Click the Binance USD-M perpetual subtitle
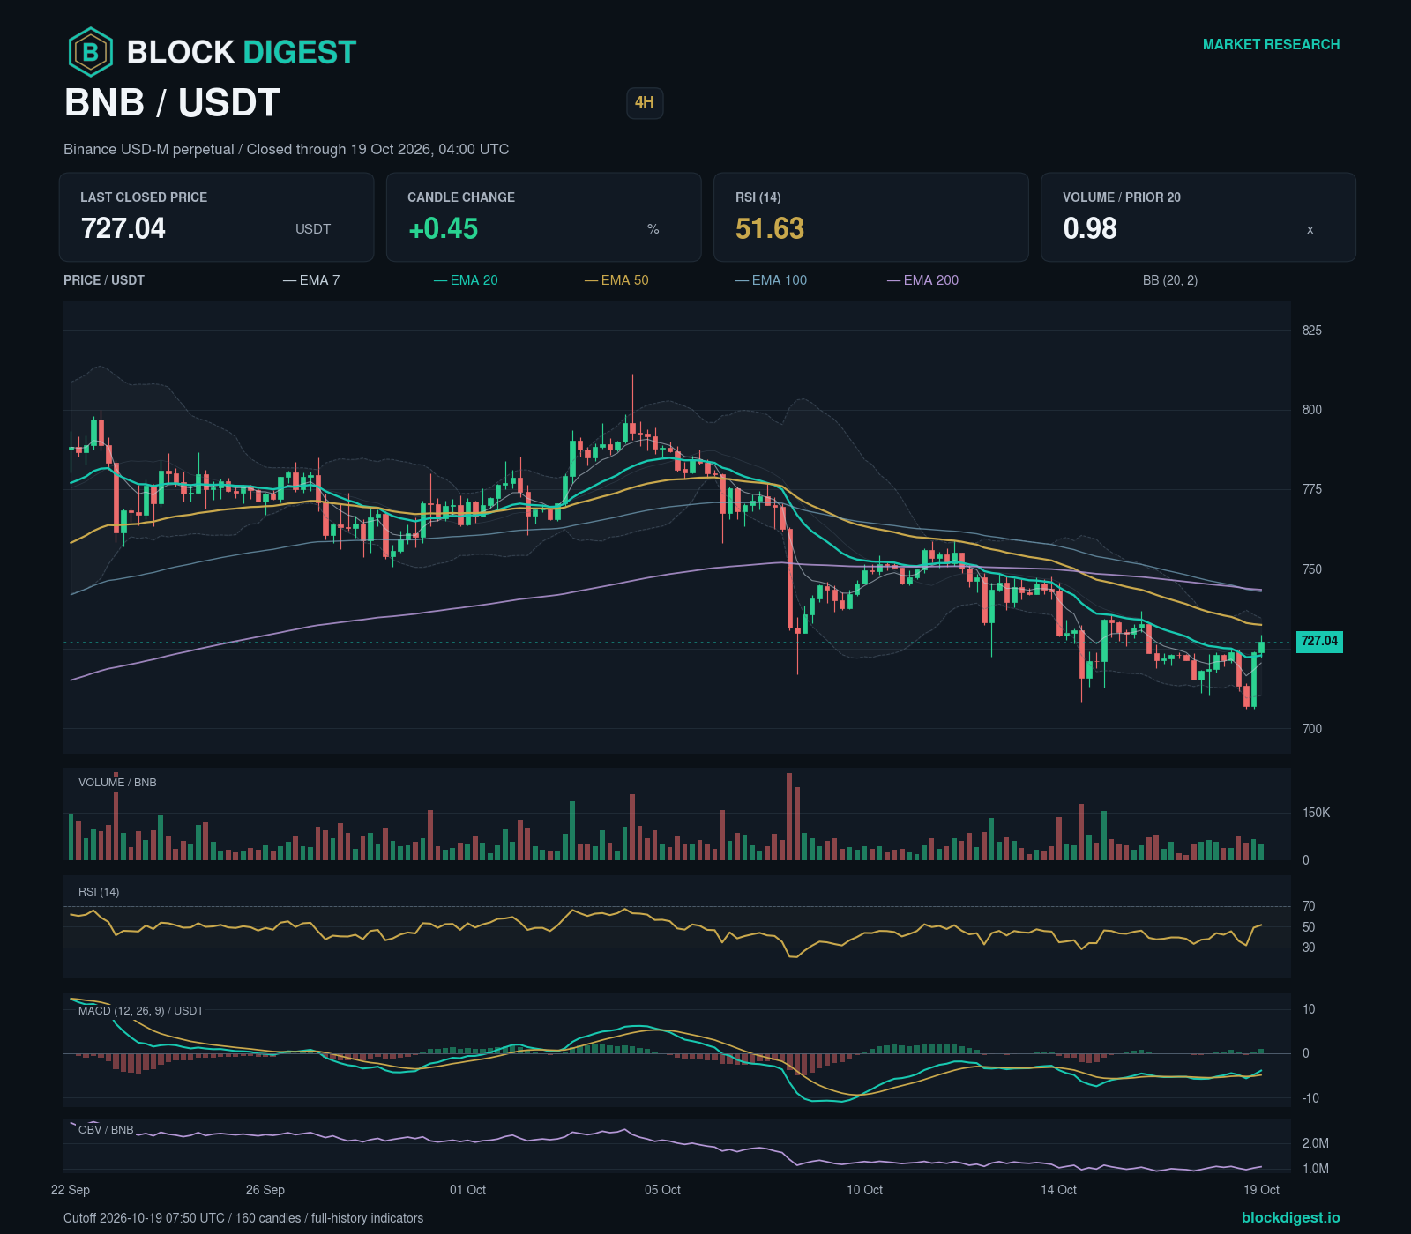This screenshot has height=1234, width=1411. 286,149
